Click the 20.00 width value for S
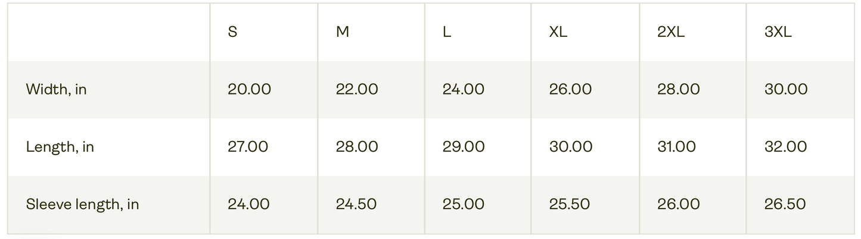Image resolution: width=861 pixels, height=239 pixels. tap(249, 90)
